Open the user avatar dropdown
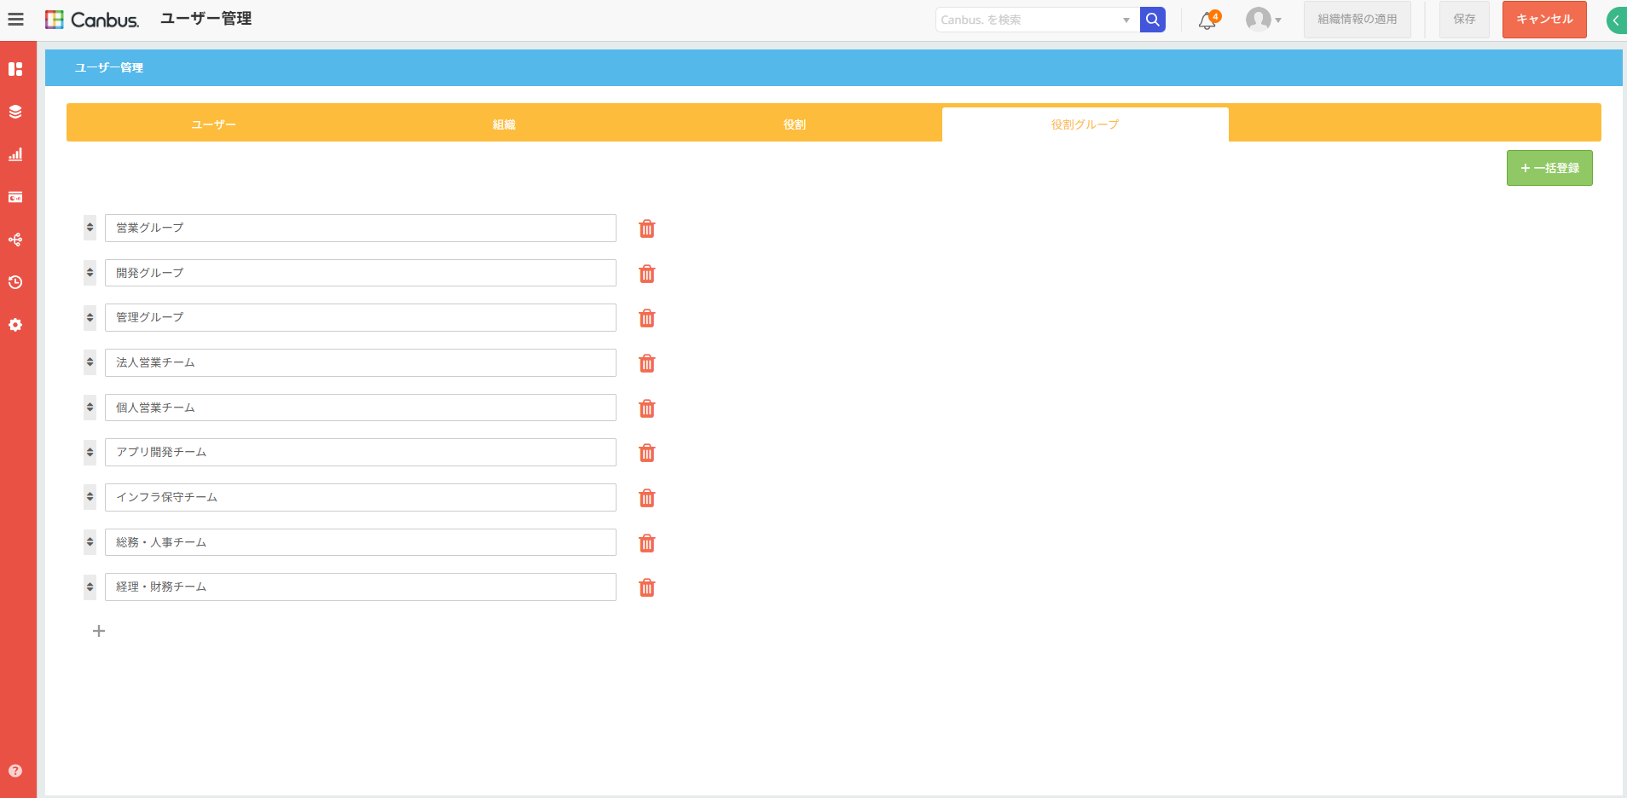1627x798 pixels. [1263, 20]
